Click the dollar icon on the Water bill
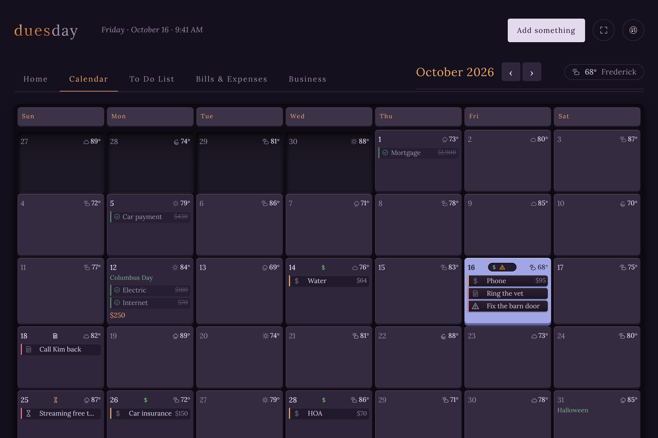The height and width of the screenshot is (438, 658). pyautogui.click(x=297, y=281)
